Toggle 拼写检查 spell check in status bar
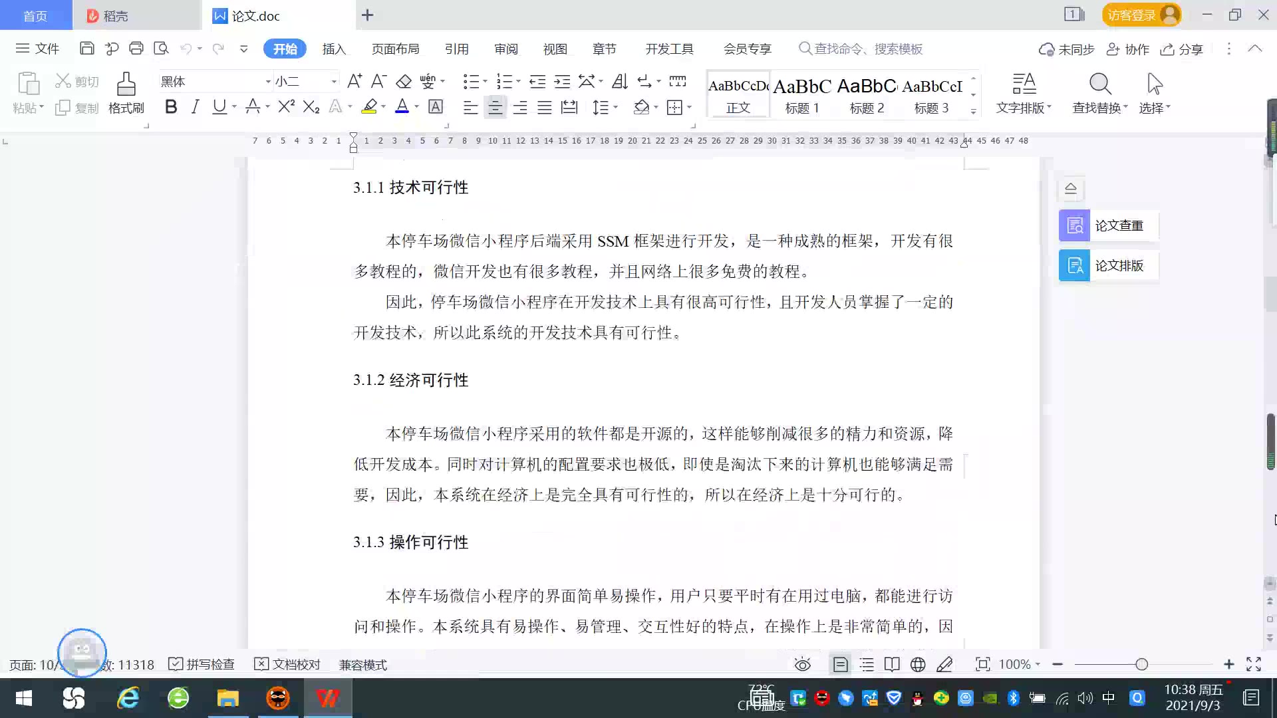This screenshot has height=718, width=1277. pos(202,664)
